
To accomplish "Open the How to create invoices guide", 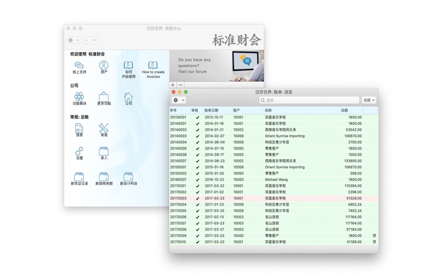I will [x=153, y=66].
